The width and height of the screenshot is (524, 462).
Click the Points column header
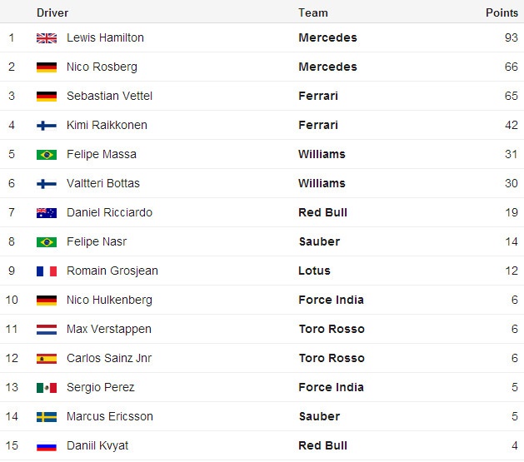502,12
